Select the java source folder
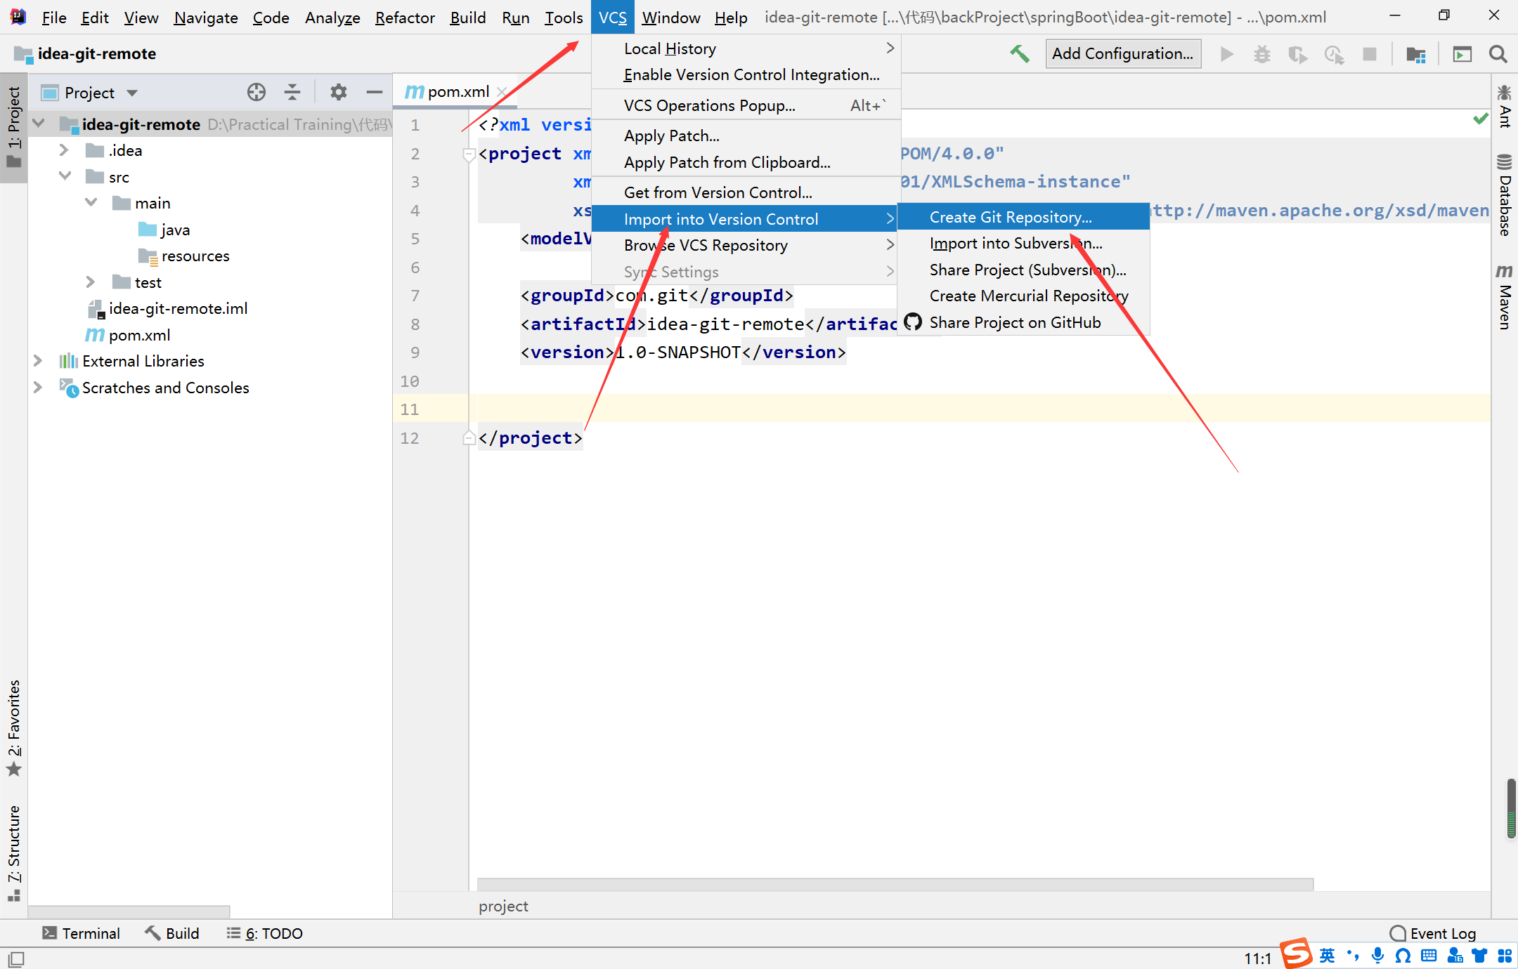 pyautogui.click(x=164, y=230)
